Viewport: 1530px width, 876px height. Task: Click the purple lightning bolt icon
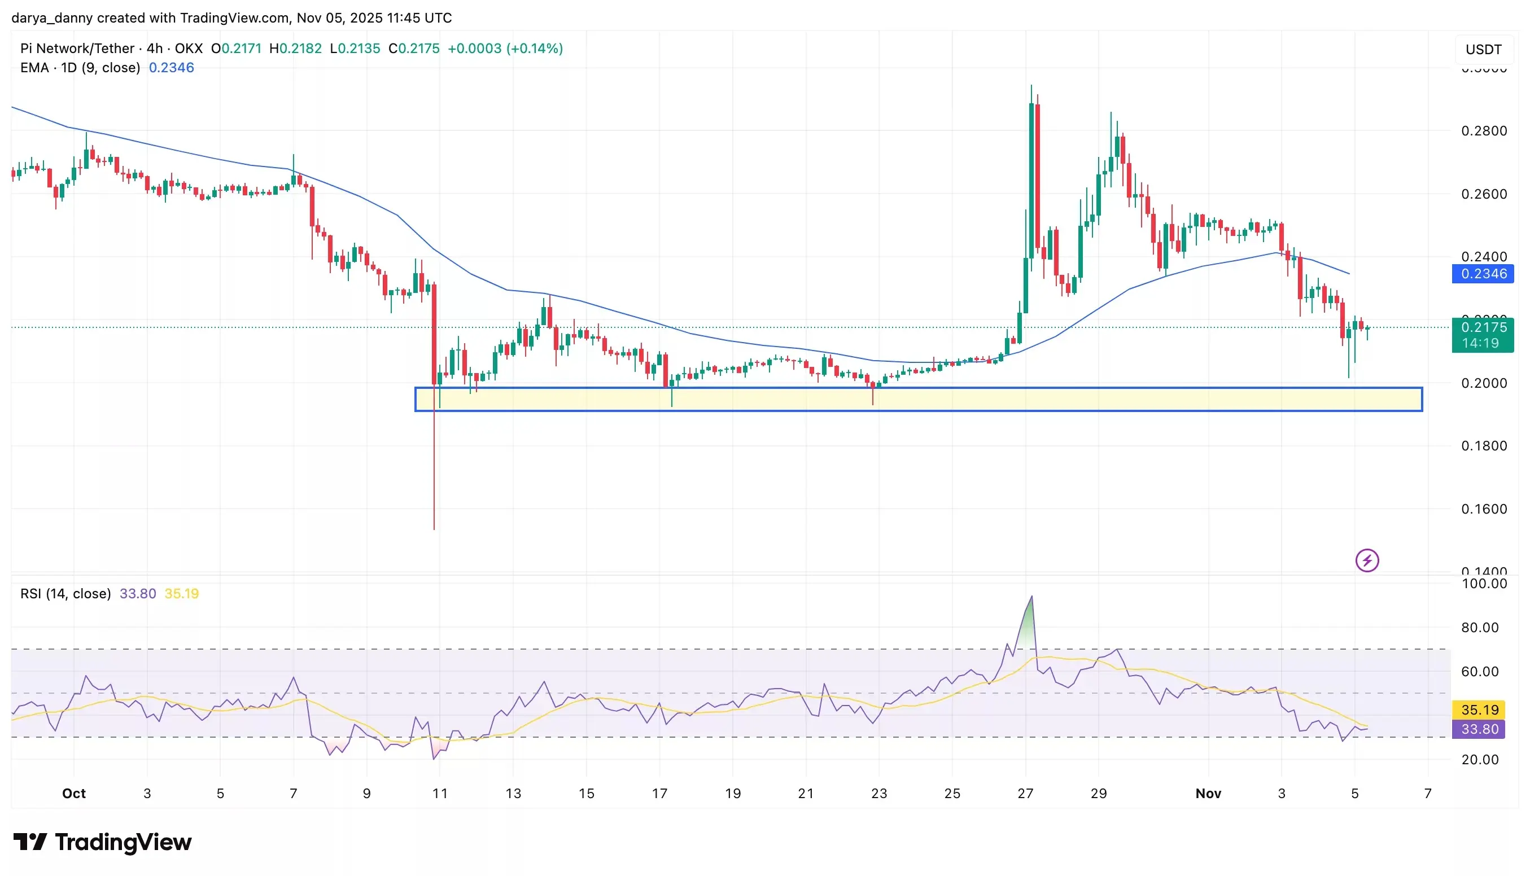coord(1366,560)
